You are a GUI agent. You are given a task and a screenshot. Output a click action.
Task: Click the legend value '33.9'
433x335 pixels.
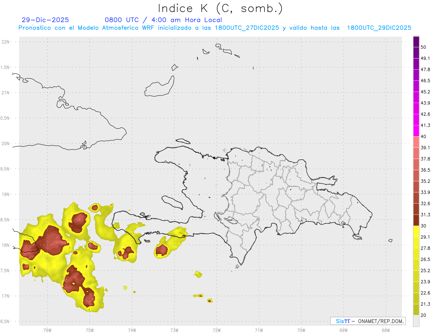(425, 192)
